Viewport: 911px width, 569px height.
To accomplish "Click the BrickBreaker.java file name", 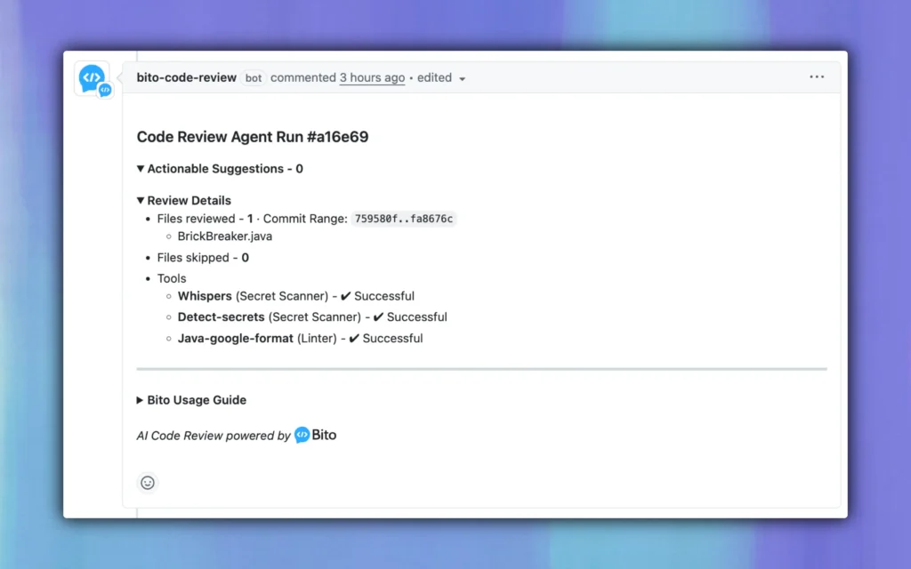I will 225,236.
